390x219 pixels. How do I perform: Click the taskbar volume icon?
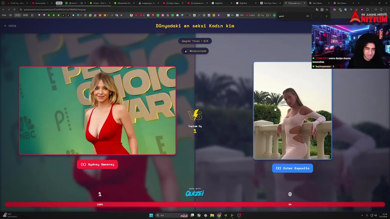[x=375, y=215]
